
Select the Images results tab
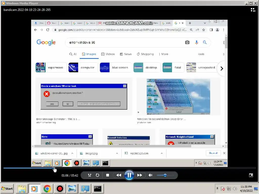point(89,54)
